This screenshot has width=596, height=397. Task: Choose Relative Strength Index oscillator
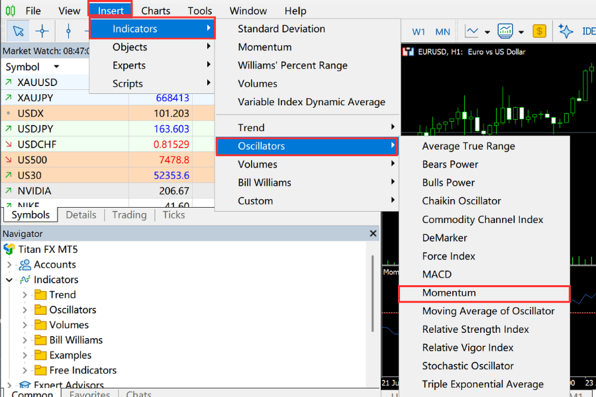click(x=484, y=330)
